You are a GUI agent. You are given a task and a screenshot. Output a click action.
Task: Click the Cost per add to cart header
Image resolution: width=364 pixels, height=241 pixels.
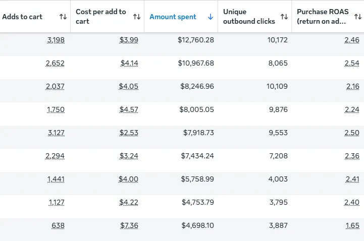coord(107,17)
